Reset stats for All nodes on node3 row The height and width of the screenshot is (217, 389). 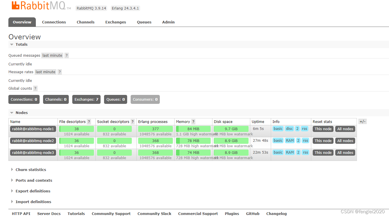point(345,153)
